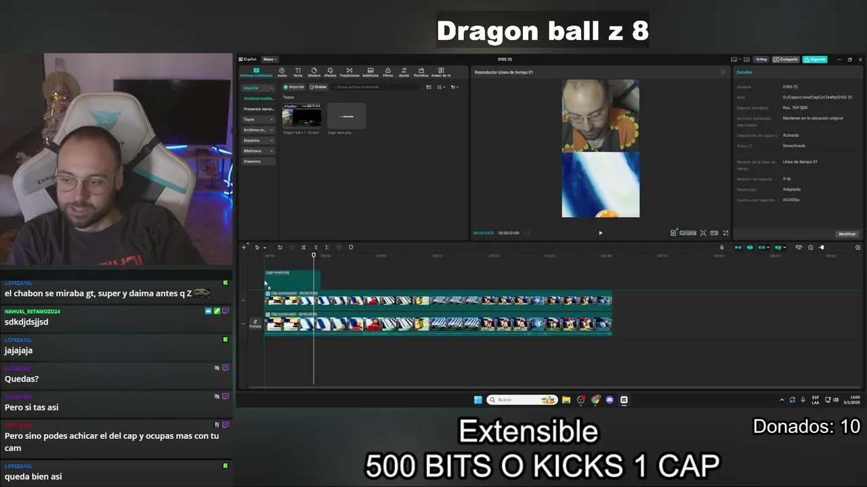This screenshot has height=487, width=867.
Task: Click the add track plus icon
Action: [x=244, y=248]
